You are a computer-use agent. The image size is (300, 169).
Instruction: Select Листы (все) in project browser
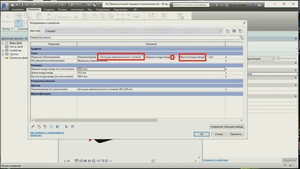pyautogui.click(x=16, y=47)
